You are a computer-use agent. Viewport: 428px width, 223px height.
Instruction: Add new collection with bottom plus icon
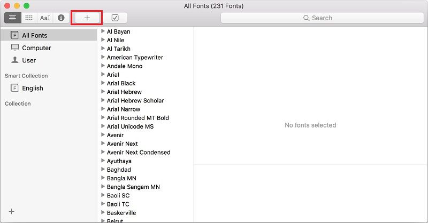12,211
